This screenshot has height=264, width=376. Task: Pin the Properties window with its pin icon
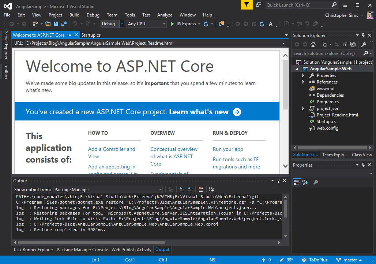[x=363, y=165]
